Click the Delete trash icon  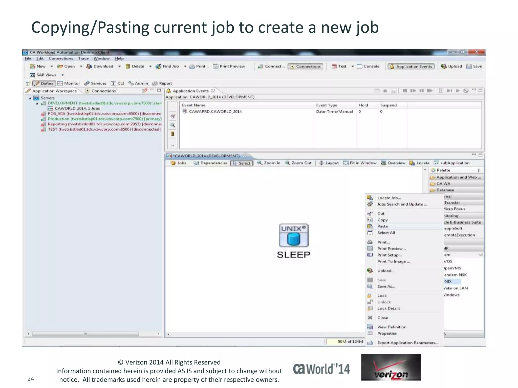[x=128, y=66]
